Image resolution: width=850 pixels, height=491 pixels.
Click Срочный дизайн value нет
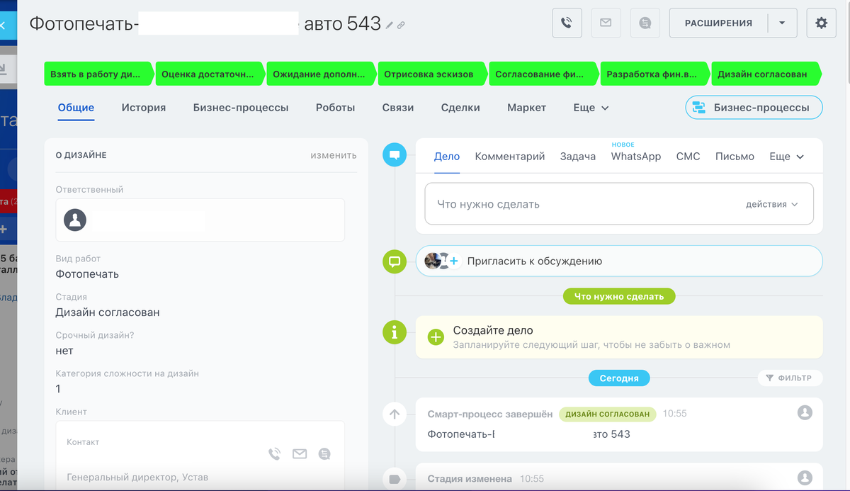[64, 351]
